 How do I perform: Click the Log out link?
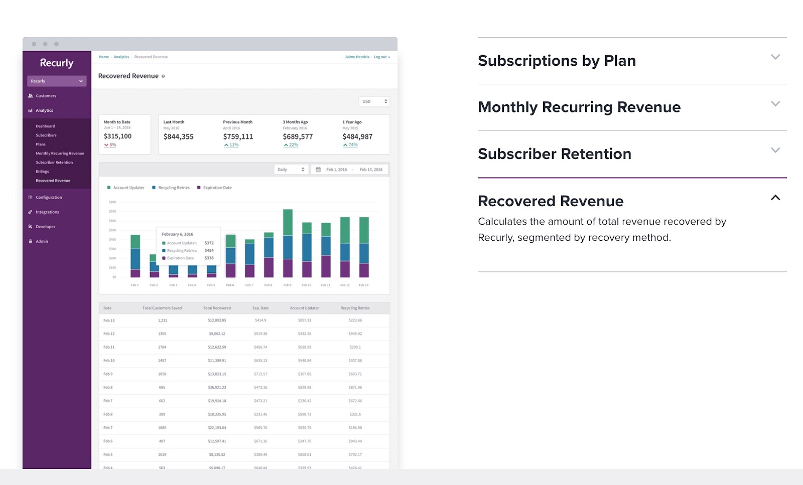pyautogui.click(x=381, y=57)
